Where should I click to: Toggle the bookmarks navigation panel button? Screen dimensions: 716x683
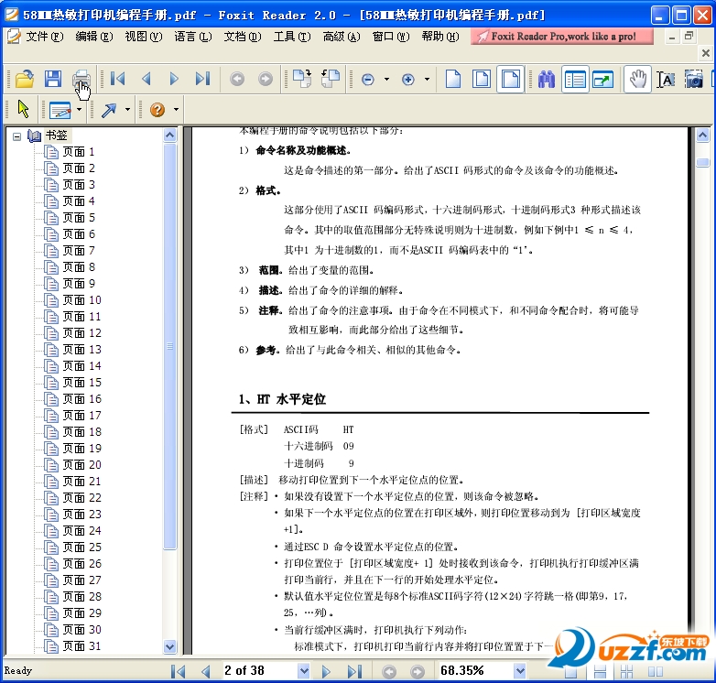(575, 79)
